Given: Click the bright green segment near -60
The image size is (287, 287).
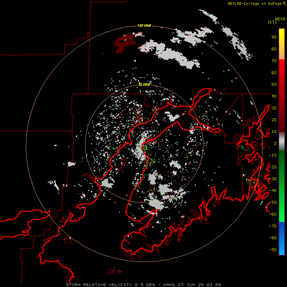Looking at the screenshot, I should [282, 214].
